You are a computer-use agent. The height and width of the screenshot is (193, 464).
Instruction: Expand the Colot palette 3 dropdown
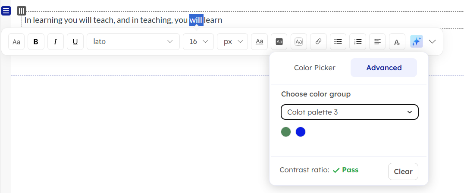click(350, 112)
